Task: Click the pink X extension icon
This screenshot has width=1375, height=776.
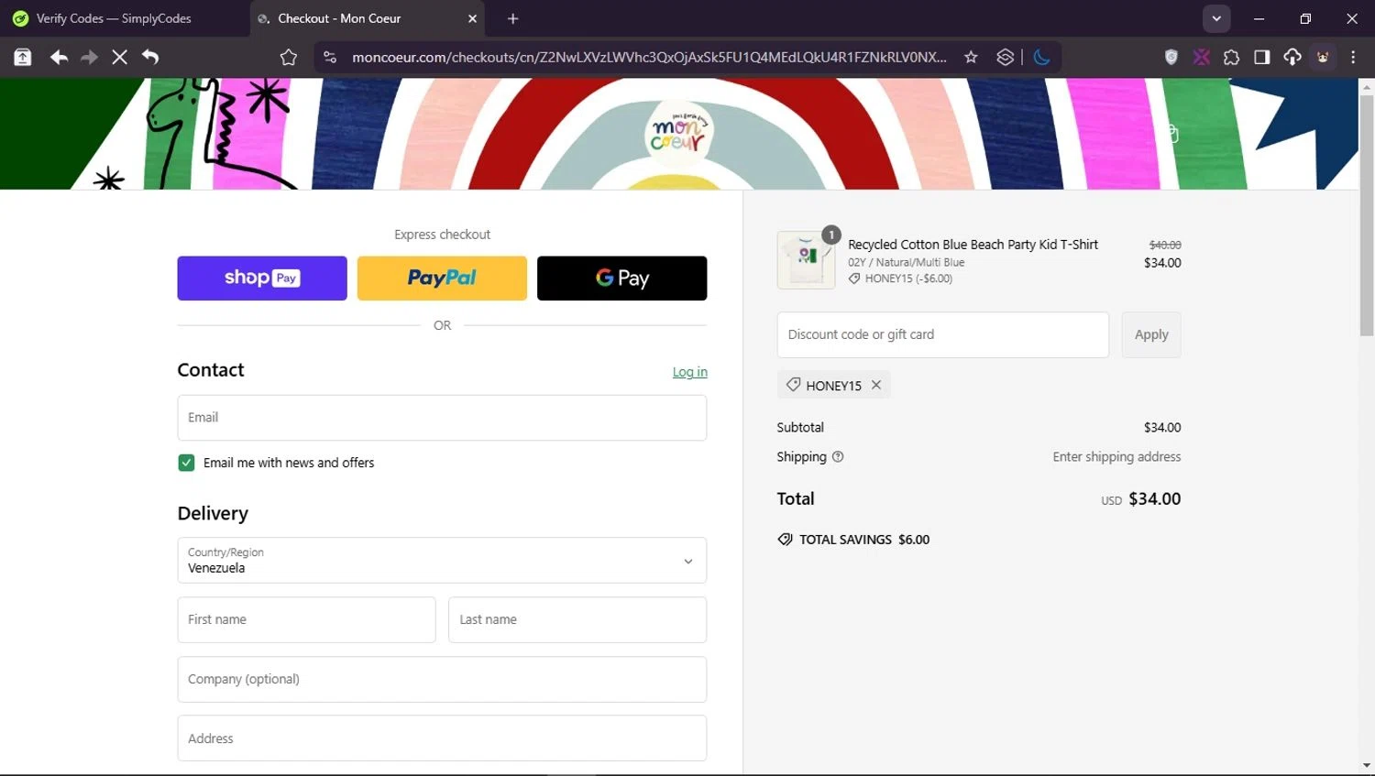Action: (1202, 57)
